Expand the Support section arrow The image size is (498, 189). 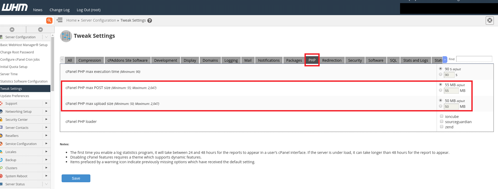(46, 103)
